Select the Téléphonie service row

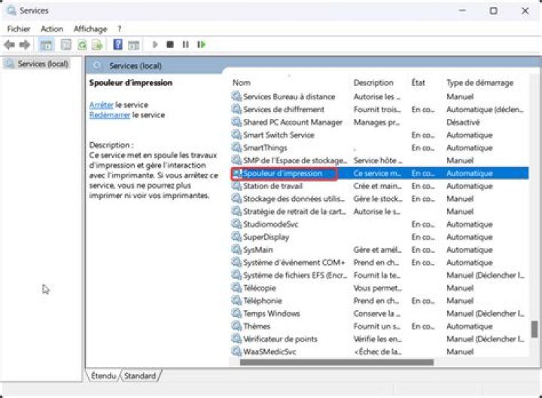click(x=379, y=301)
